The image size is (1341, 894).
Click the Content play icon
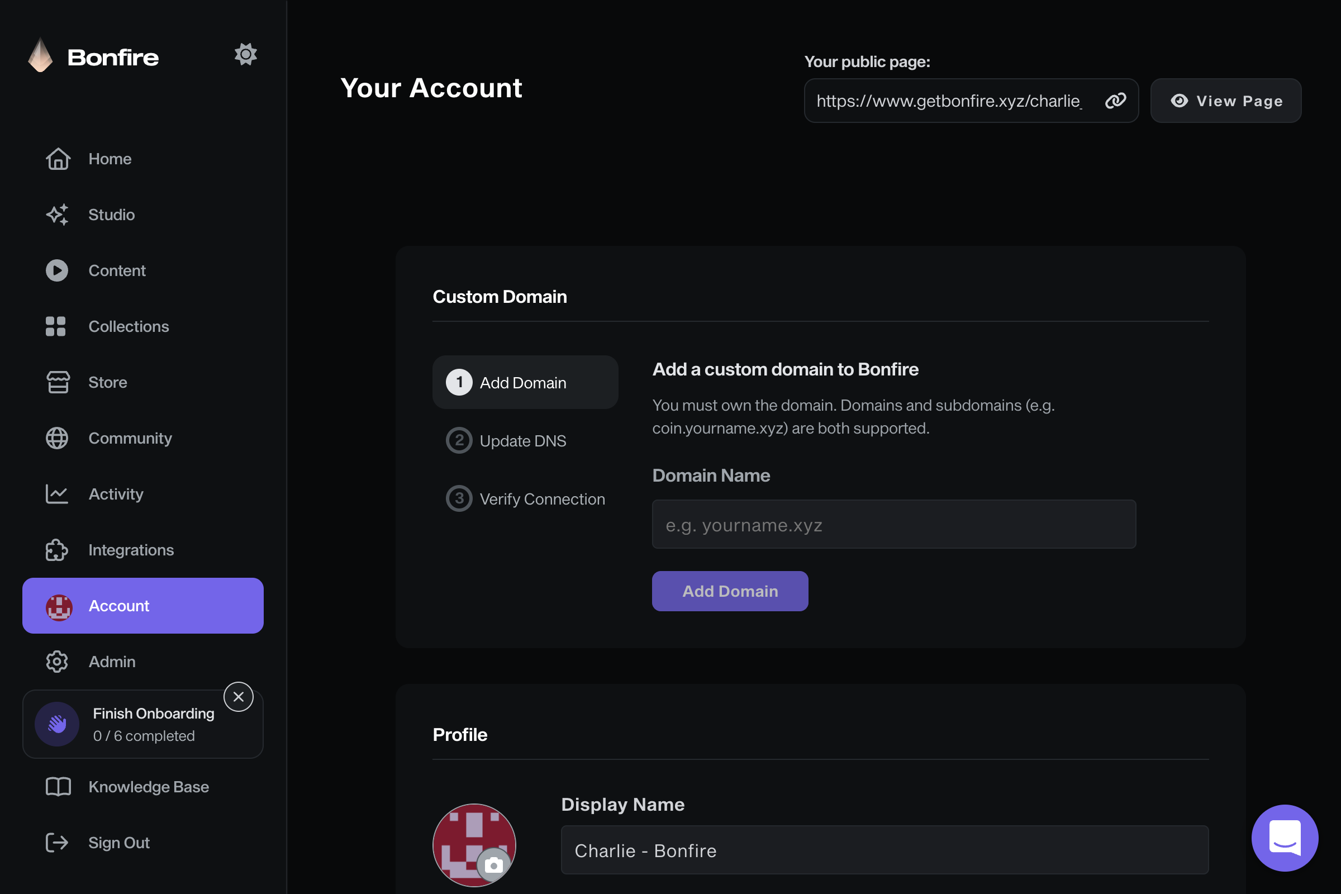(x=57, y=270)
